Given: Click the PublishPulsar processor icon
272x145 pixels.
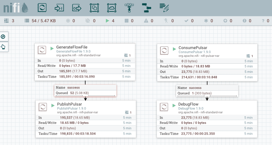Looking at the screenshot, I should 43,107.
